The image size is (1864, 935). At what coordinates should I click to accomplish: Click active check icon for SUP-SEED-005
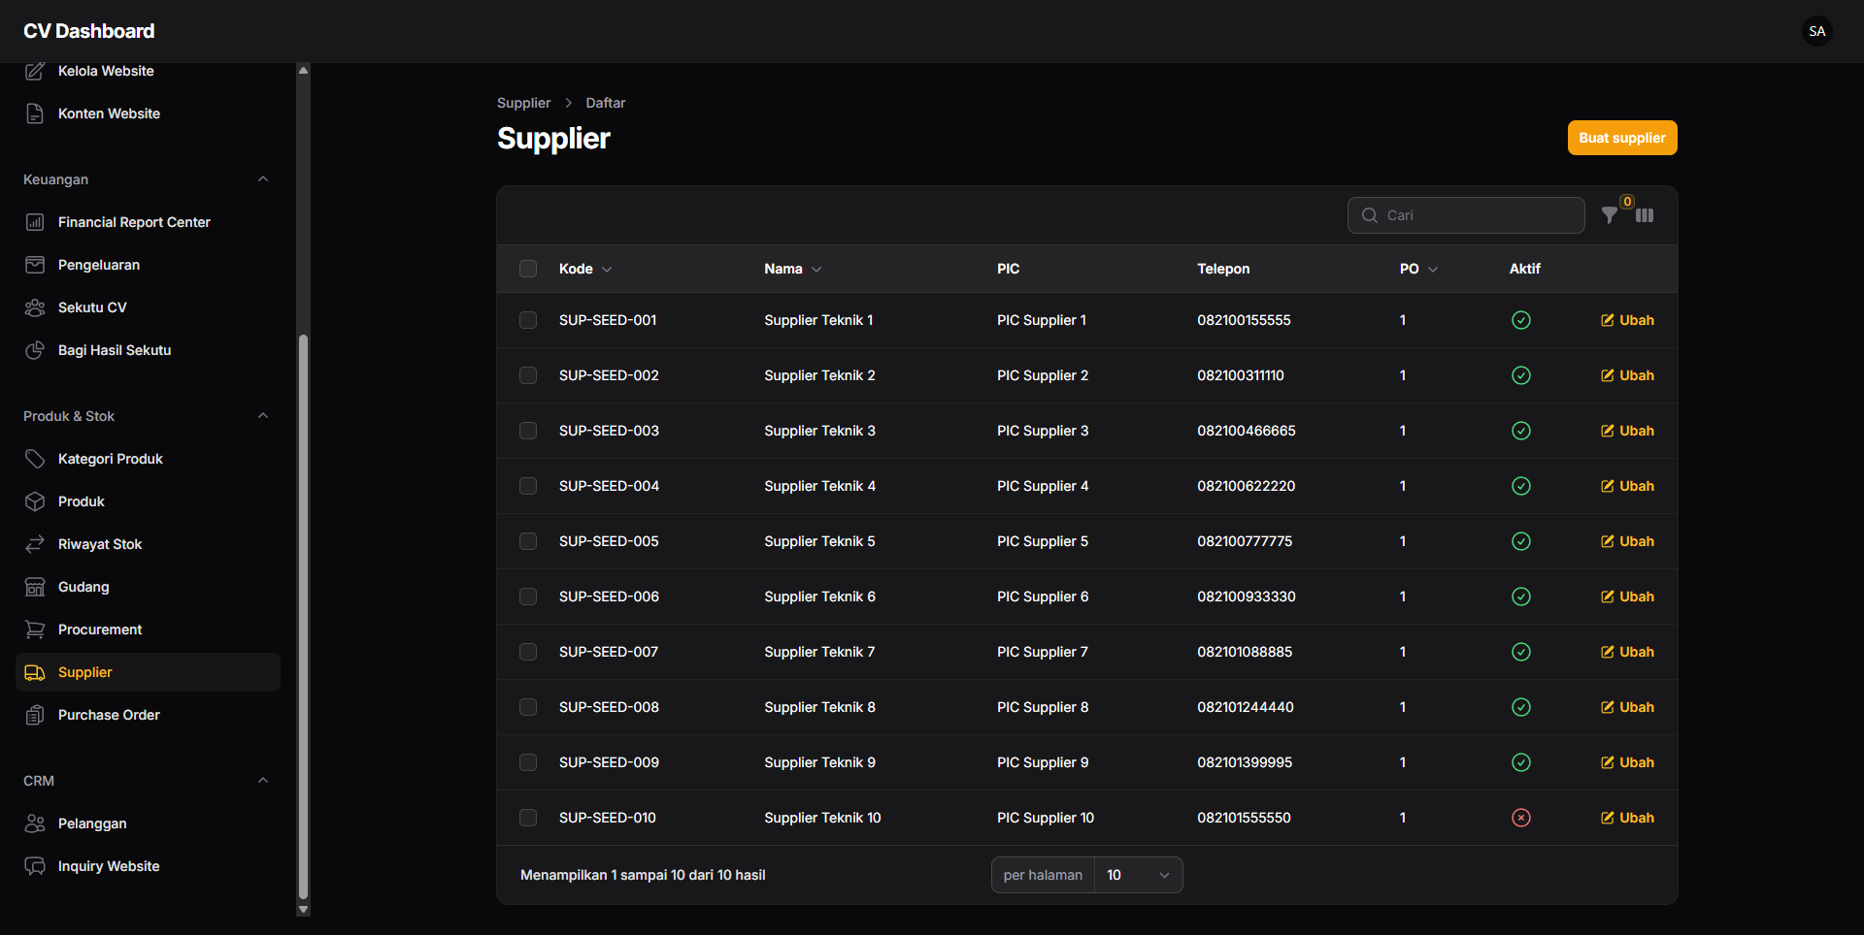tap(1521, 541)
